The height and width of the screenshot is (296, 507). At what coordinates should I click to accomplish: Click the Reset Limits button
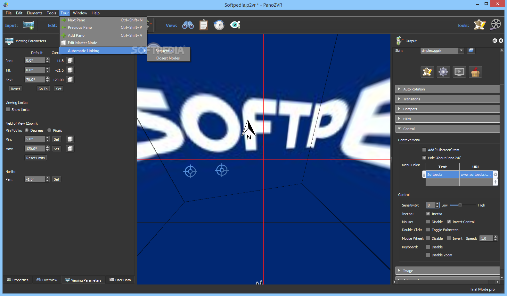click(36, 158)
